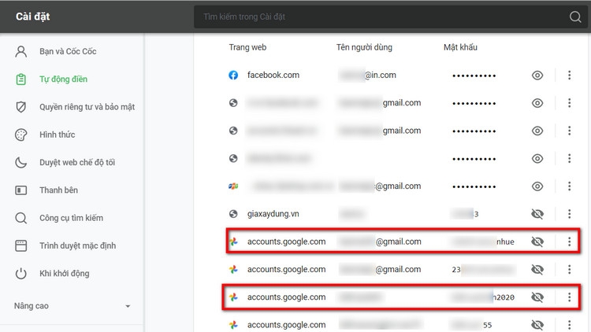Screen dimensions: 591x332
Task: Click the facebook.com website link
Action: click(273, 76)
